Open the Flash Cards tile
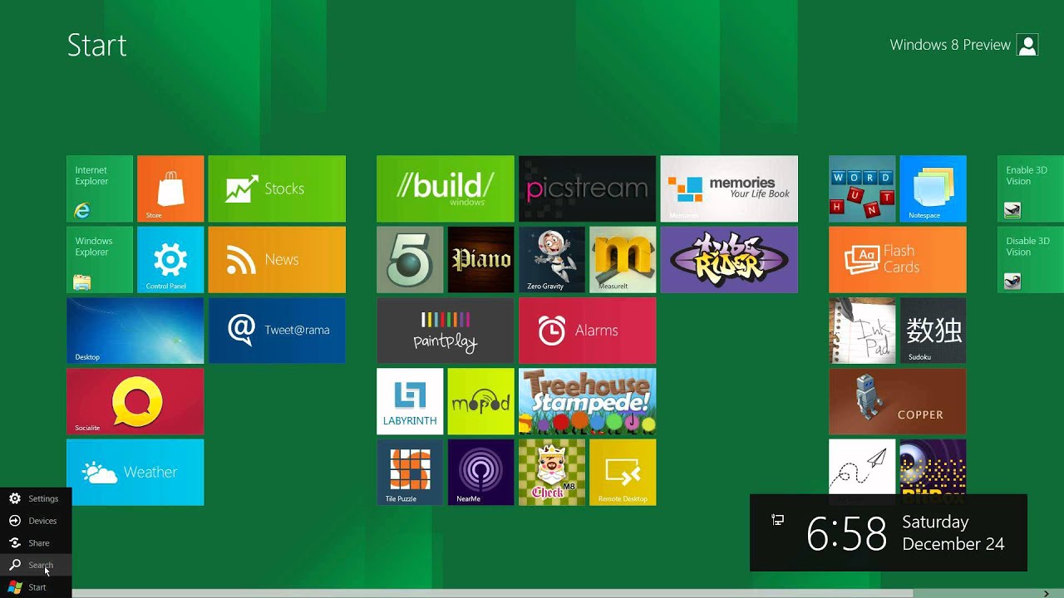Screen dimensions: 1064x598 point(898,259)
